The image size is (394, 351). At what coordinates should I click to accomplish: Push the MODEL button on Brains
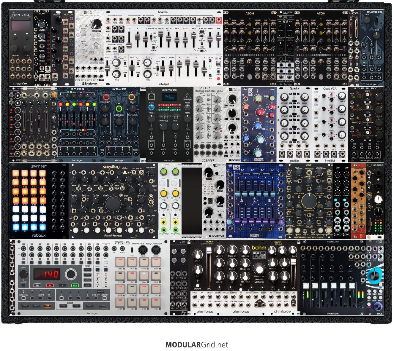[x=187, y=107]
